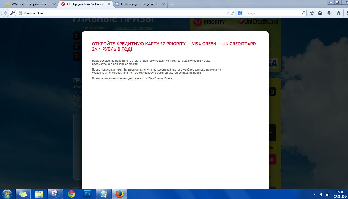Reload the page with the refresh button
The height and width of the screenshot is (199, 348).
(x=232, y=13)
